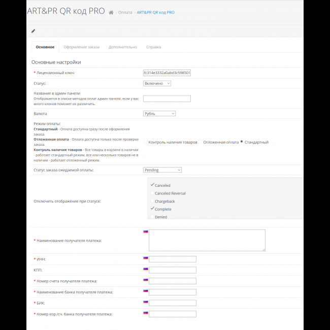
Task: Click Russian flag beside БИК field
Action: (x=146, y=302)
